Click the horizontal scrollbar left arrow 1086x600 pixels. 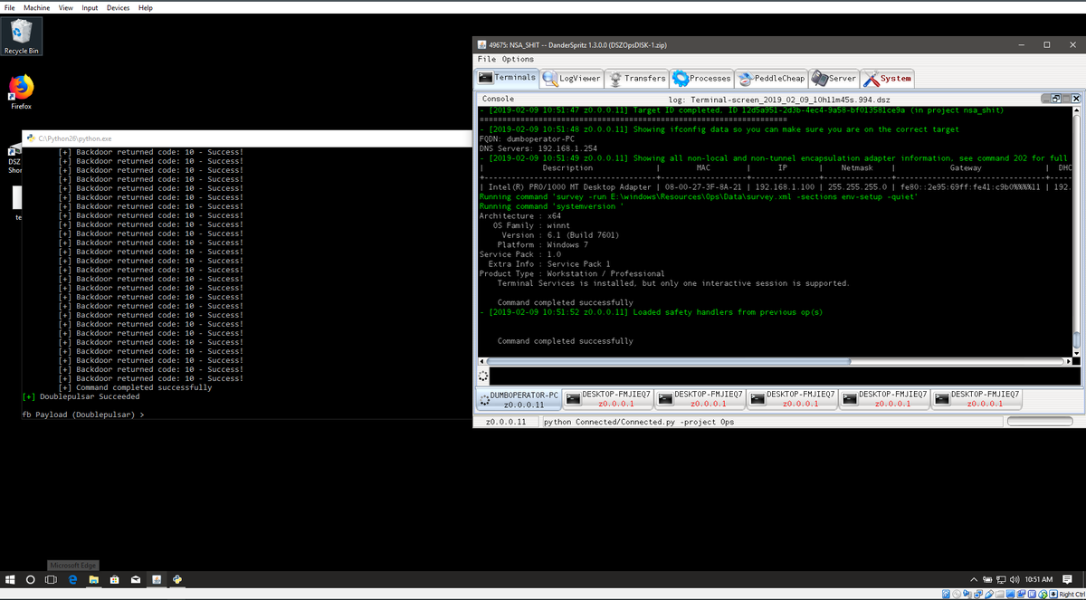482,361
